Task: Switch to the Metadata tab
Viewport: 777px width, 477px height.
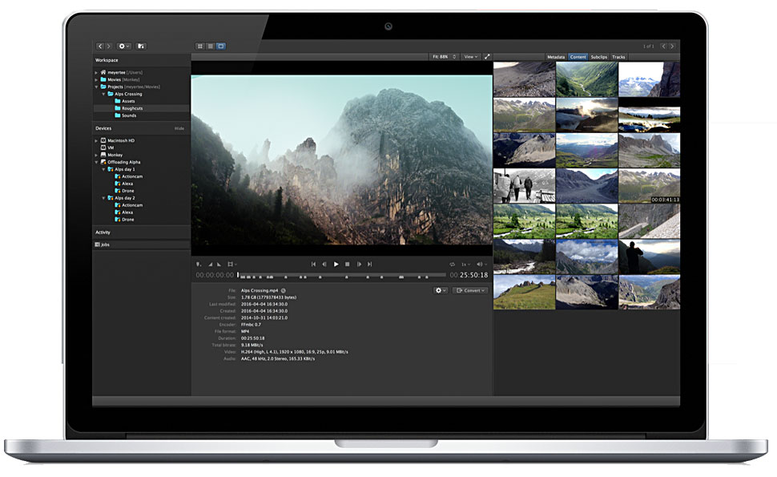Action: [x=556, y=57]
